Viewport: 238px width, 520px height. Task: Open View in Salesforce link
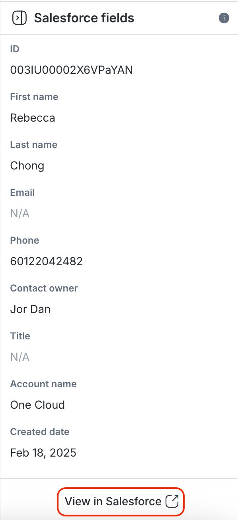121,501
